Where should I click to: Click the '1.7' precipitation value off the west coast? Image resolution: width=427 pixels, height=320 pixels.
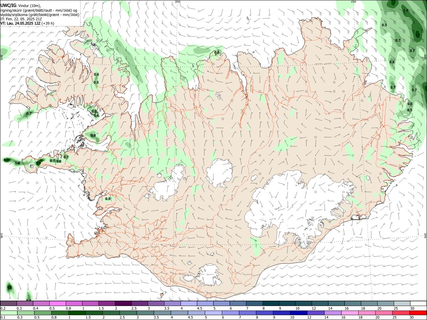[x=6, y=160]
